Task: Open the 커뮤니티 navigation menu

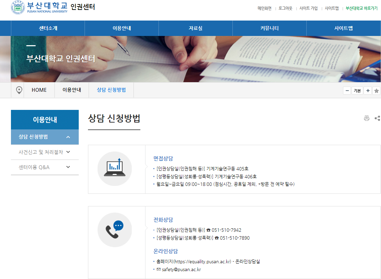Action: click(x=269, y=28)
